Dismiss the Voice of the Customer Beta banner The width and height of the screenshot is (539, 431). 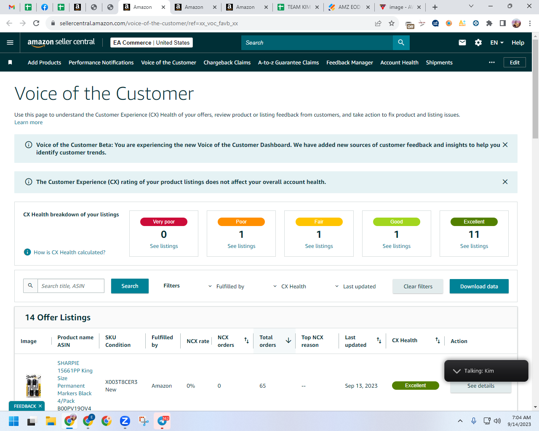(x=505, y=145)
